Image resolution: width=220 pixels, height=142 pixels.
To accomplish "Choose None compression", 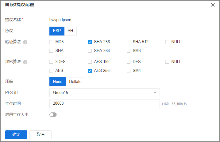I will click(x=57, y=82).
